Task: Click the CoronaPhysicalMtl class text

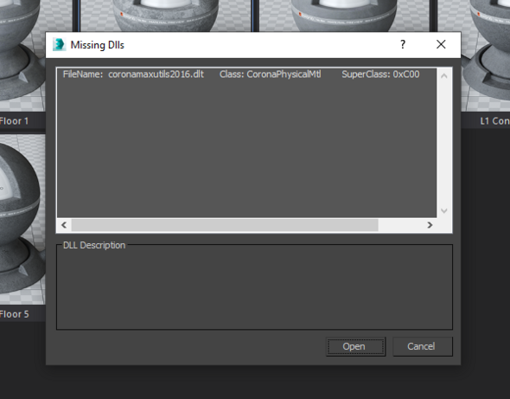Action: [270, 74]
